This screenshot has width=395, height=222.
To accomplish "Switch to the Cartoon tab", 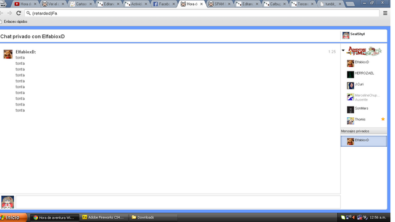I will coord(80,4).
